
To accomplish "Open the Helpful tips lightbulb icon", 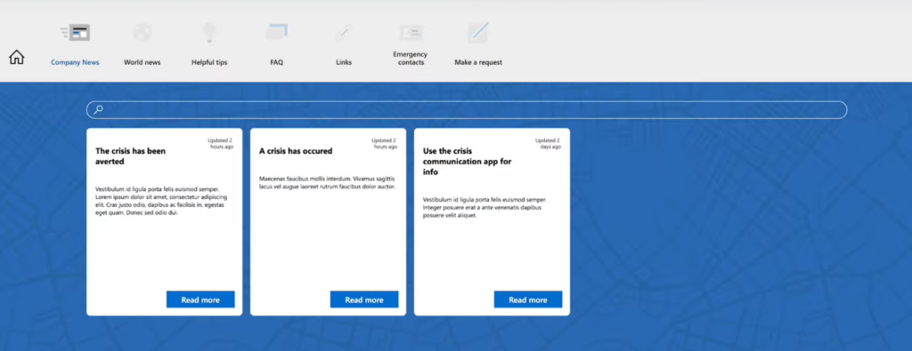I will (209, 33).
